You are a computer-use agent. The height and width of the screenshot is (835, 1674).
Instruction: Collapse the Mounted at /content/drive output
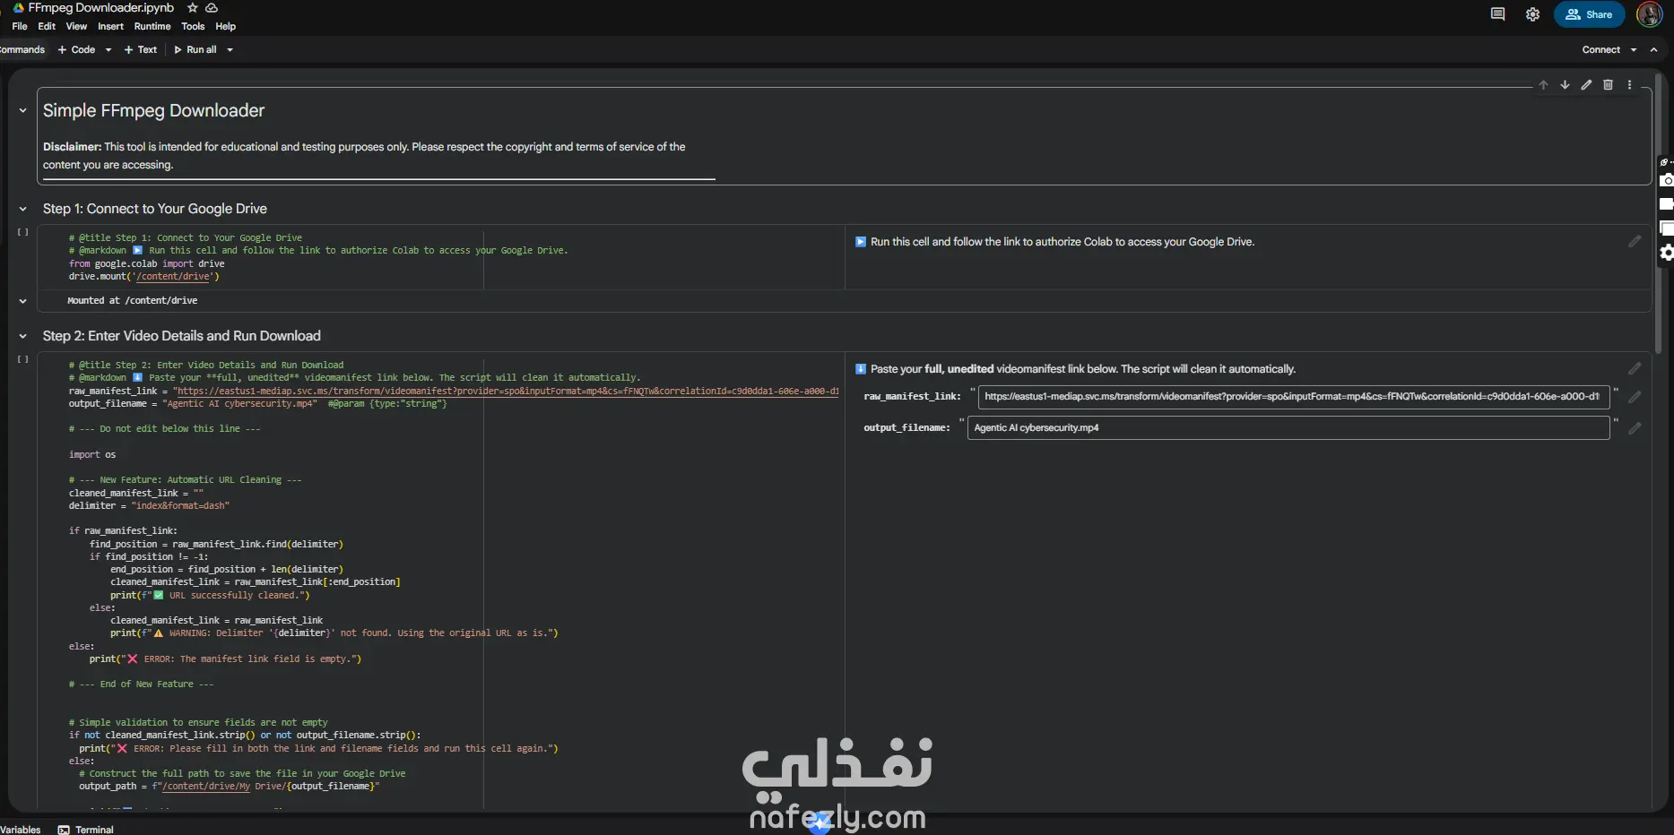point(23,301)
